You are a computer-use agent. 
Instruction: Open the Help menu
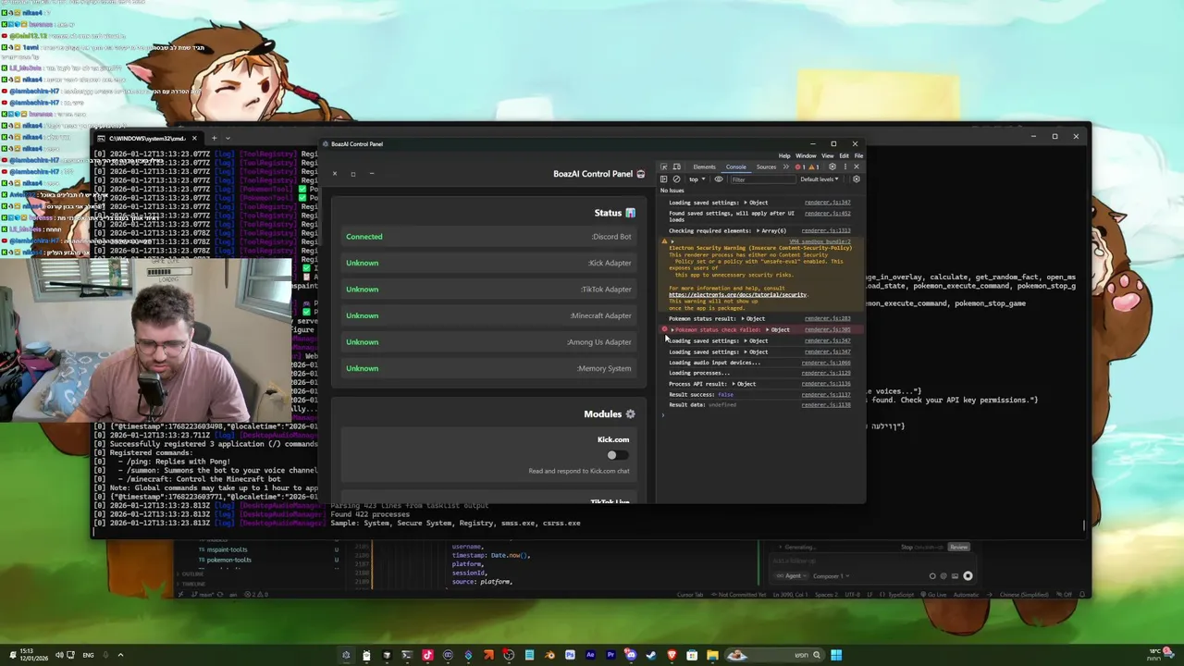pos(784,155)
